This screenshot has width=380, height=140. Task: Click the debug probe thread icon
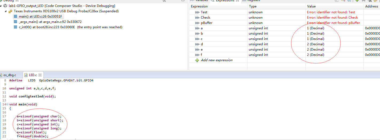(10, 11)
